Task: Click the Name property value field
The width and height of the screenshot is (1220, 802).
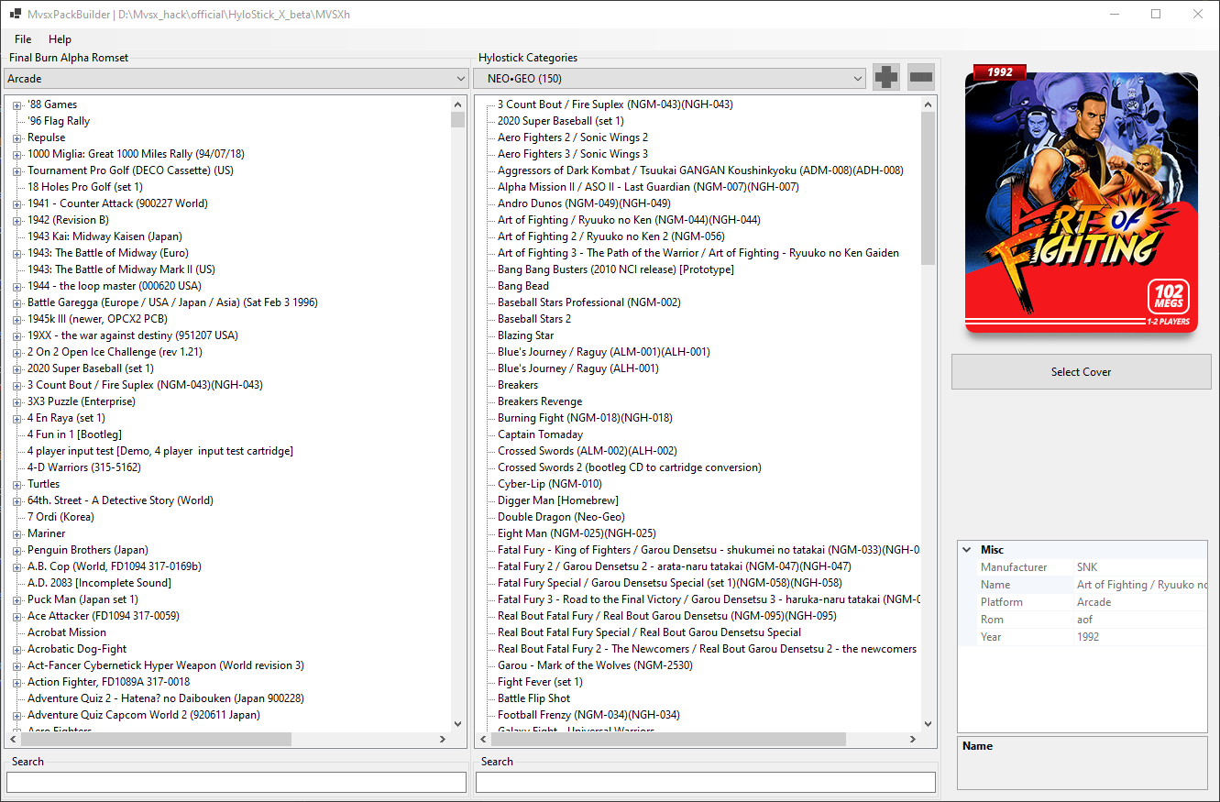Action: coord(1140,585)
